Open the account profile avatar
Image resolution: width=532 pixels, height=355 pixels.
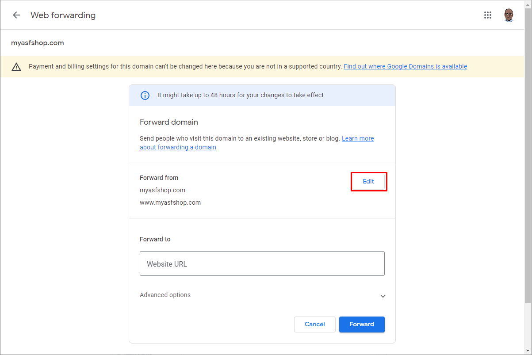click(x=509, y=15)
